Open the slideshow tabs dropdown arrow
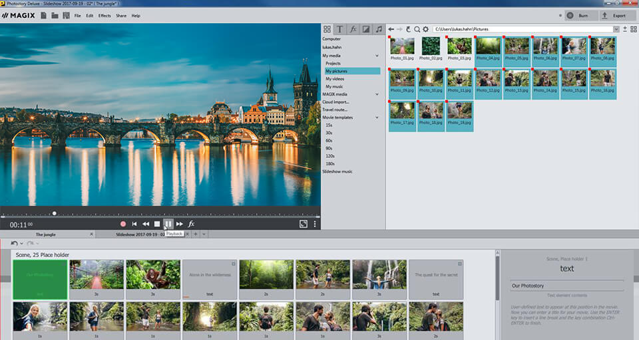Screen dimensions: 639x340 point(204,234)
